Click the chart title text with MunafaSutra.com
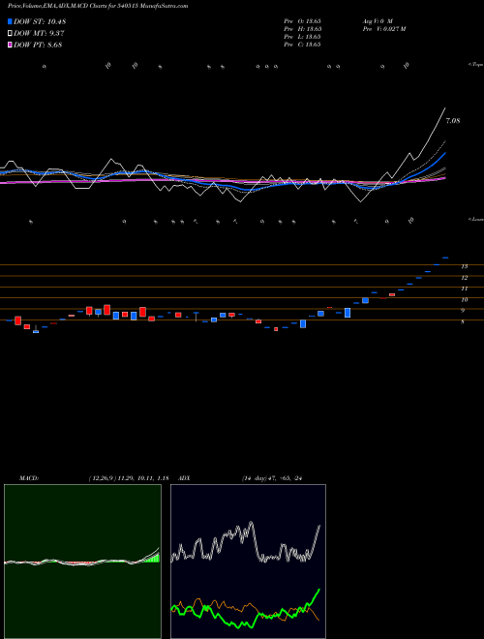The image size is (484, 639). coord(98,7)
